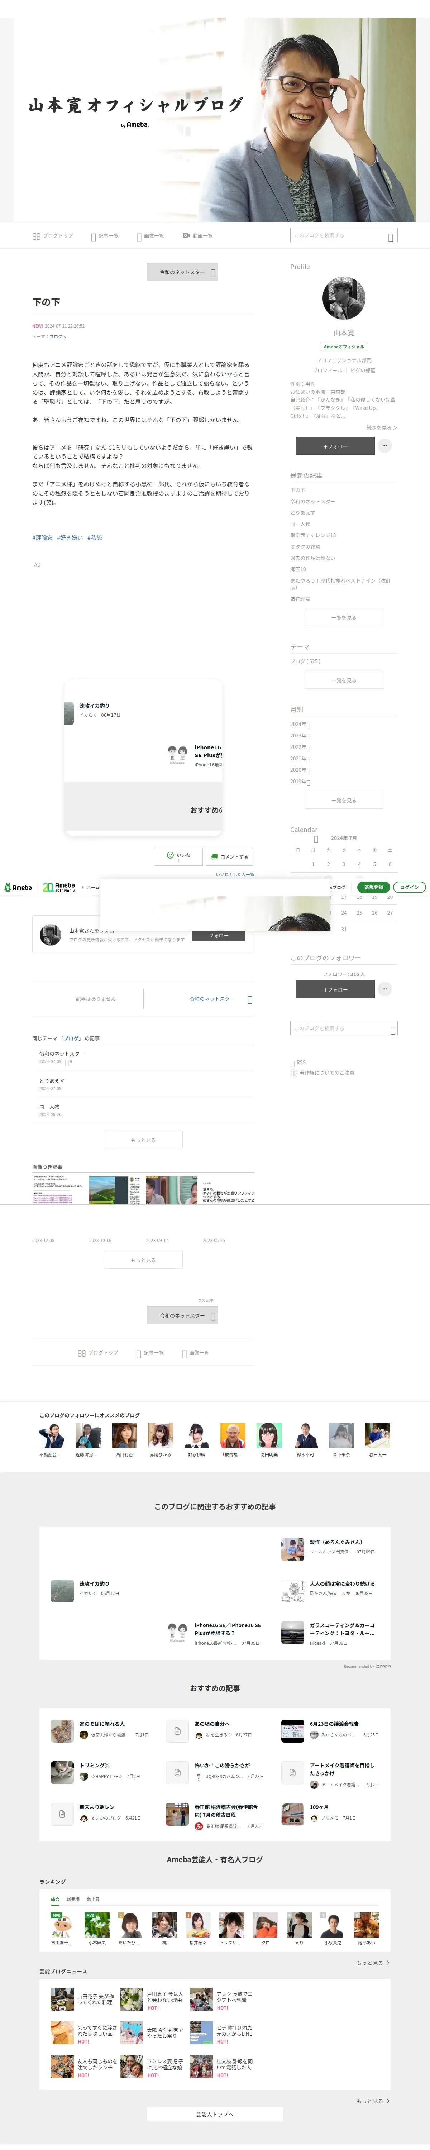Click フォロー in the 山本寛さんをフォロー box
This screenshot has height=2150, width=430.
[x=219, y=936]
